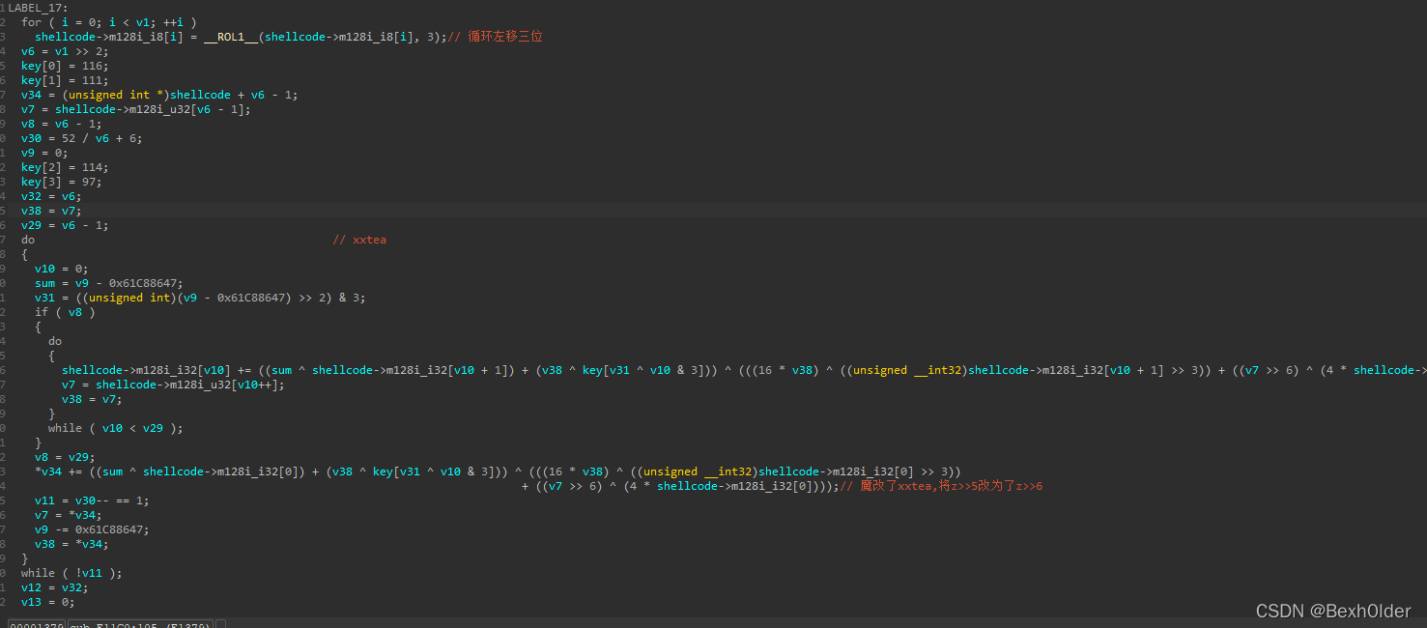Click the assignment 'key[2] = 114;'
Screen dimensions: 1427x628
coord(65,167)
